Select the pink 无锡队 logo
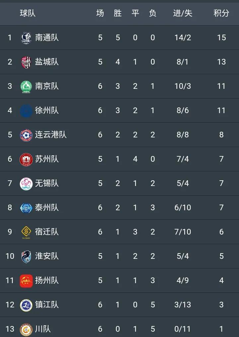The image size is (239, 337). (26, 184)
